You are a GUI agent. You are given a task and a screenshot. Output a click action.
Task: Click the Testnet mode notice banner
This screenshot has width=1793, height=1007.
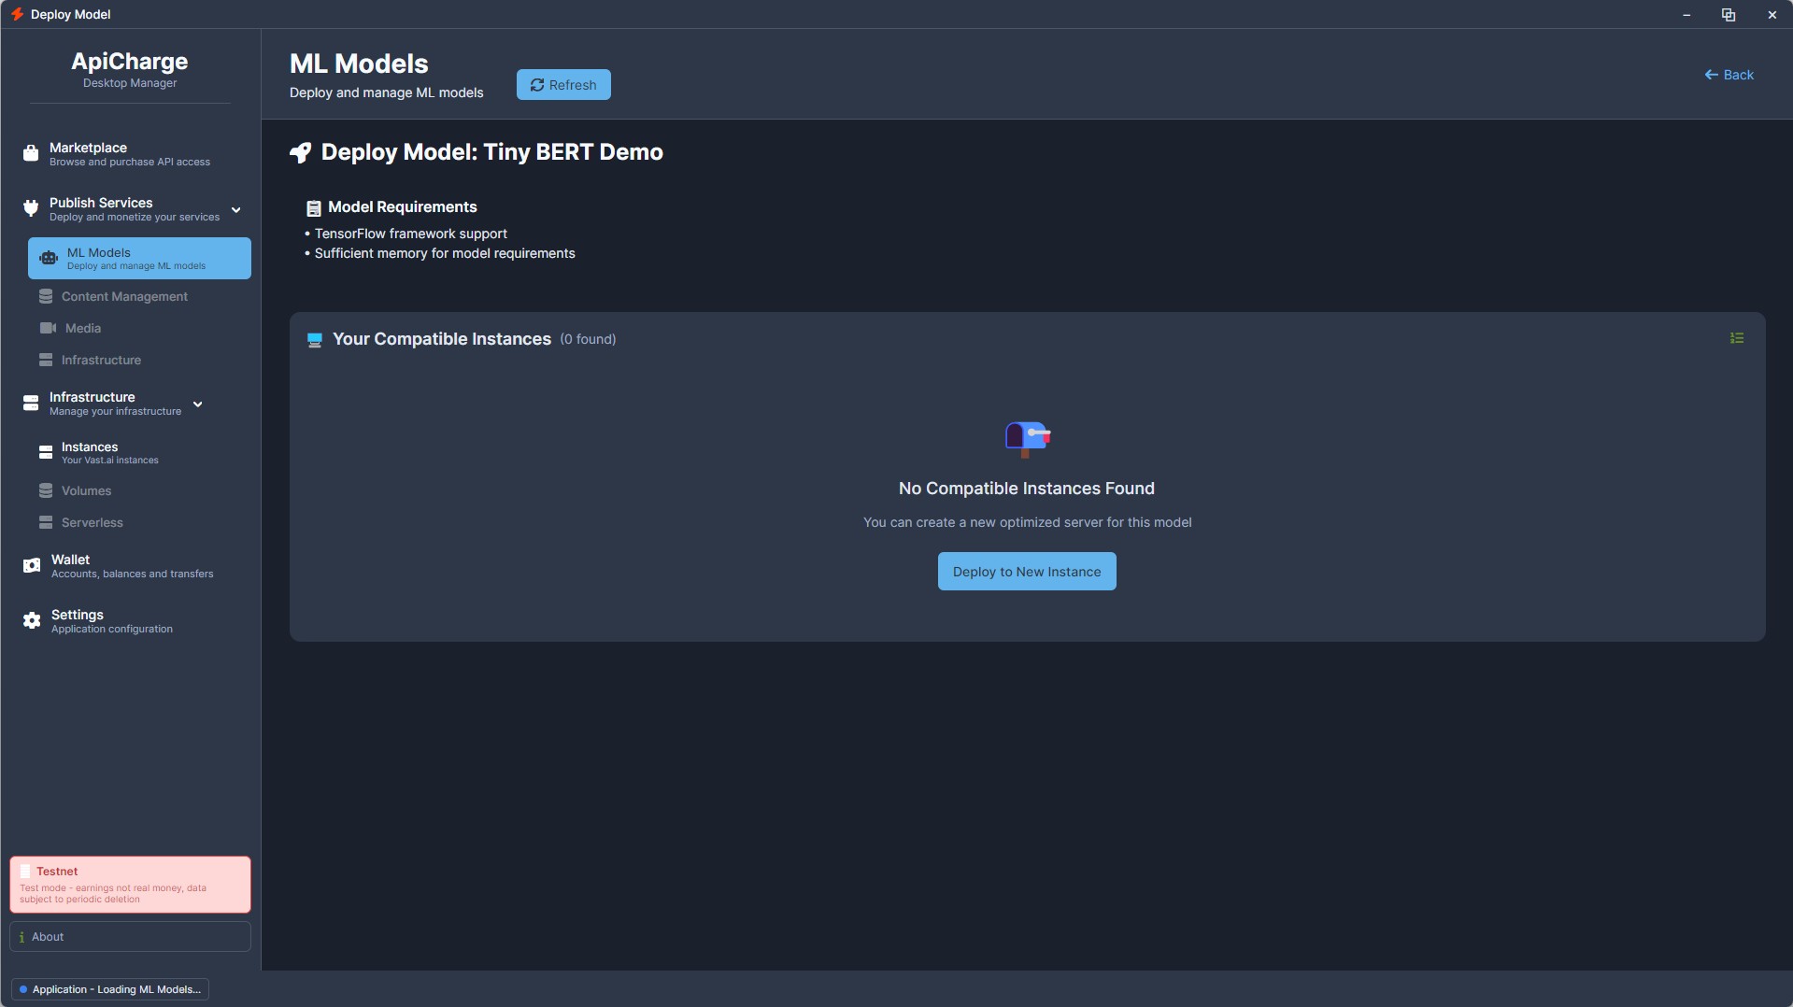[x=130, y=885]
